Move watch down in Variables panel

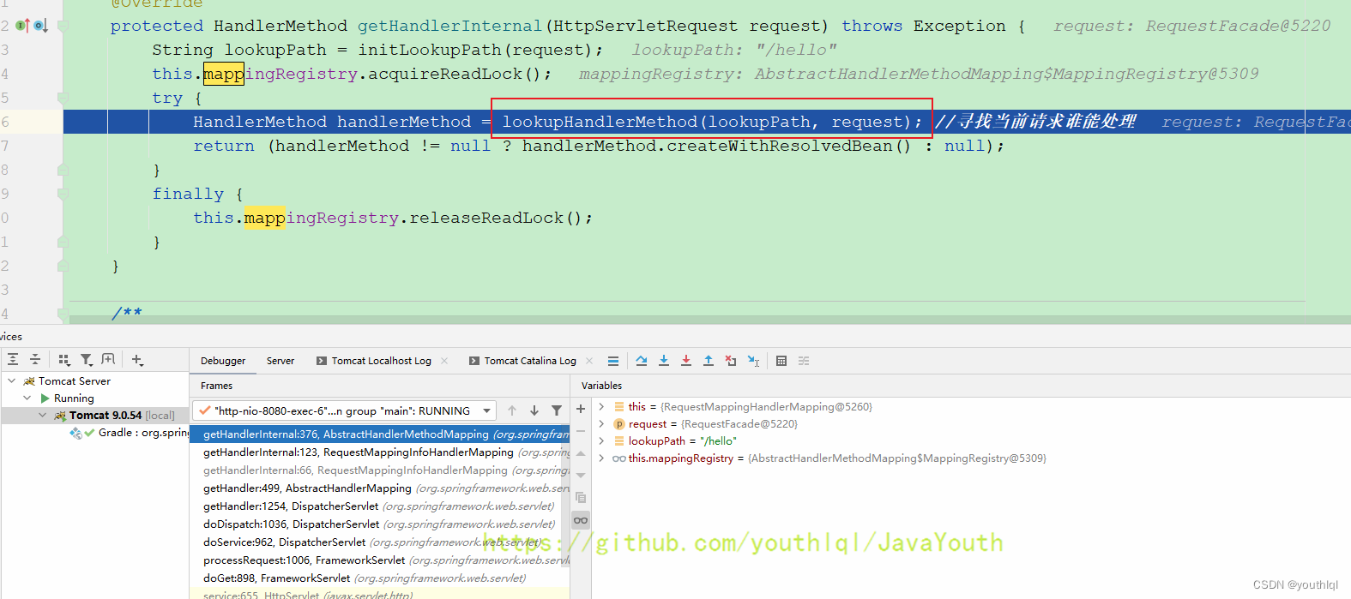pos(581,475)
